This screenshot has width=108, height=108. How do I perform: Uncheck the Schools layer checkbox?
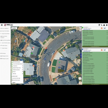(12, 72)
